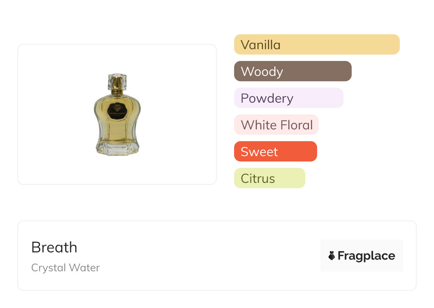
Task: Click the Breath fragrance name
Action: click(x=54, y=247)
